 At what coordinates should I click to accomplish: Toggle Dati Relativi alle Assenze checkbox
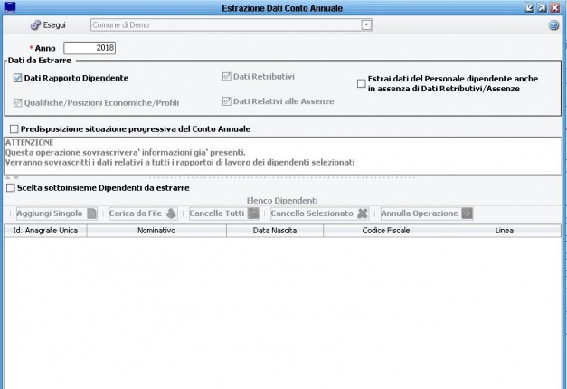coord(227,101)
